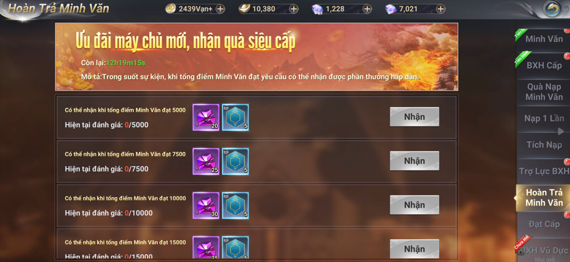Claim the 10000 point reward with Nhận
The height and width of the screenshot is (262, 570).
click(x=414, y=205)
